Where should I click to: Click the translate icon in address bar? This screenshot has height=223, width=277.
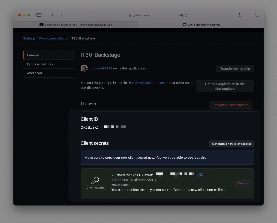pos(181,15)
